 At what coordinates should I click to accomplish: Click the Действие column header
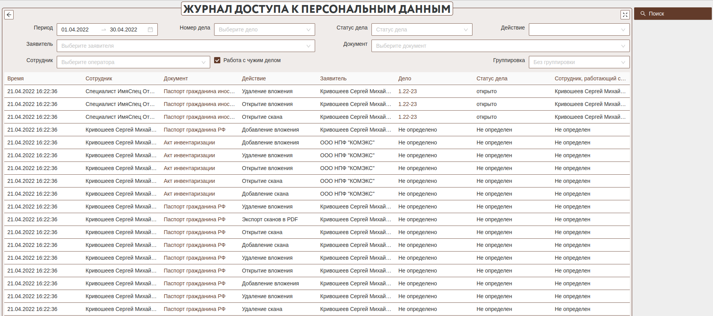click(x=254, y=78)
